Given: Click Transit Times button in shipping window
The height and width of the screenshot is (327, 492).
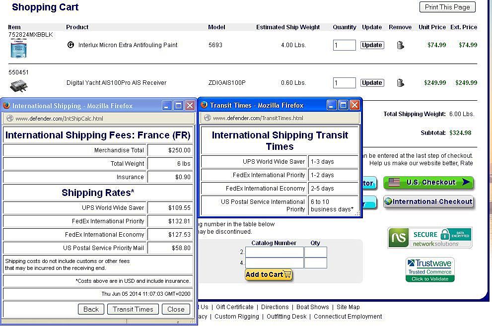Looking at the screenshot, I should (x=133, y=310).
